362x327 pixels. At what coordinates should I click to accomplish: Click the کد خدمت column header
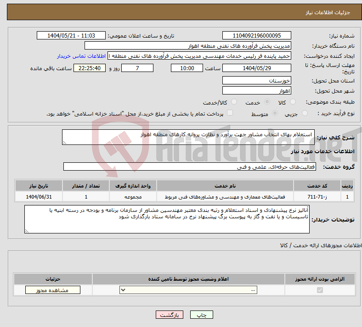pos(317,186)
